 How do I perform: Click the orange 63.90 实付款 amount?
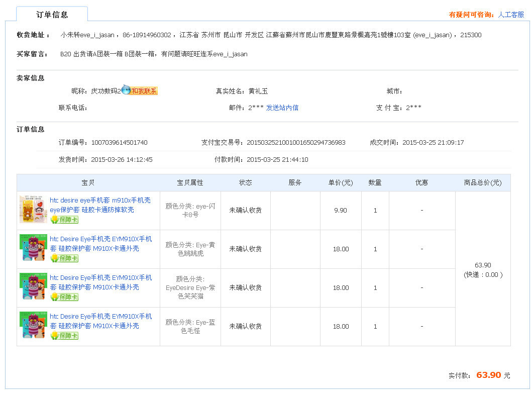click(488, 375)
